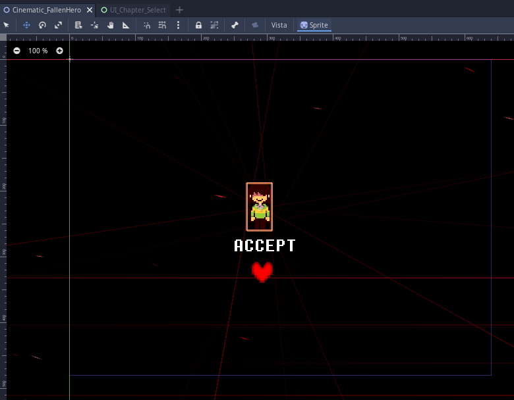Close the Cinematic_FallenHero scene tab
Screen dimensions: 514x400
click(90, 10)
